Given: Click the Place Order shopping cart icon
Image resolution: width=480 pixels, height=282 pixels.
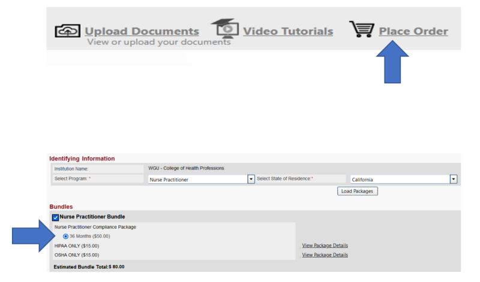Looking at the screenshot, I should [x=361, y=30].
